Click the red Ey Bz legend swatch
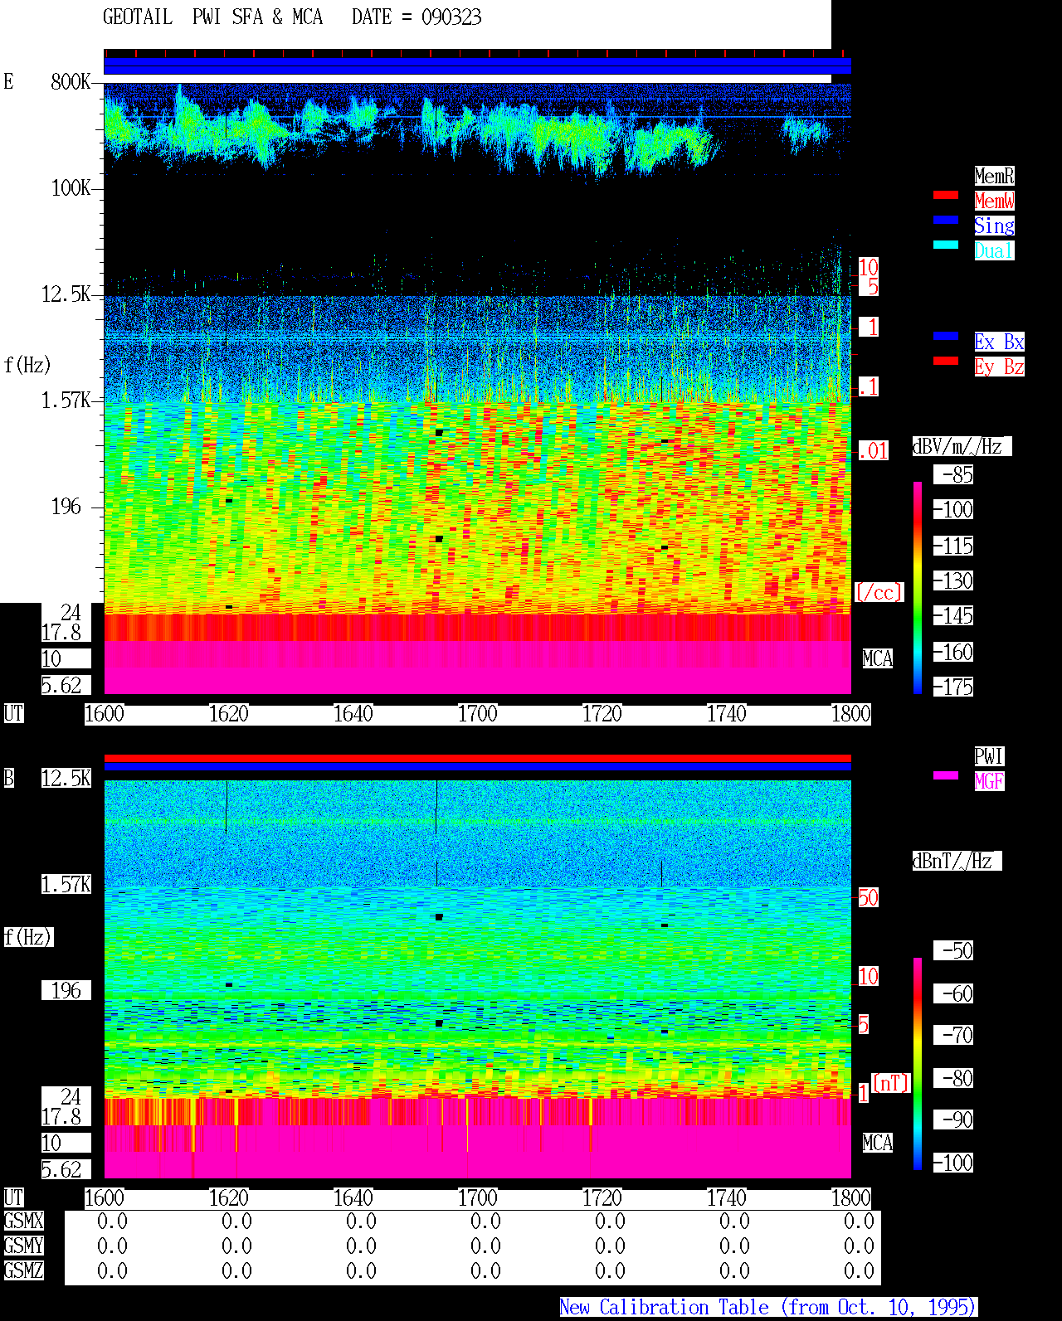The width and height of the screenshot is (1062, 1321). click(946, 361)
